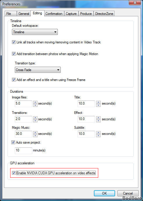Open the DirectorZone tab
The height and width of the screenshot is (201, 143).
104,14
